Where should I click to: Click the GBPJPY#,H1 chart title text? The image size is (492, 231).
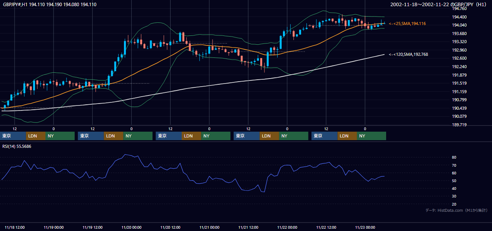pyautogui.click(x=50, y=4)
